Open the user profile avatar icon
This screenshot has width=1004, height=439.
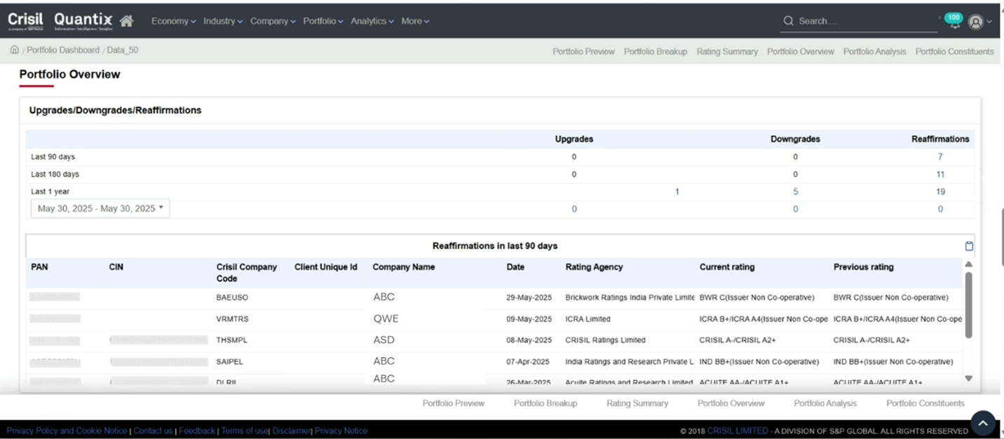975,22
